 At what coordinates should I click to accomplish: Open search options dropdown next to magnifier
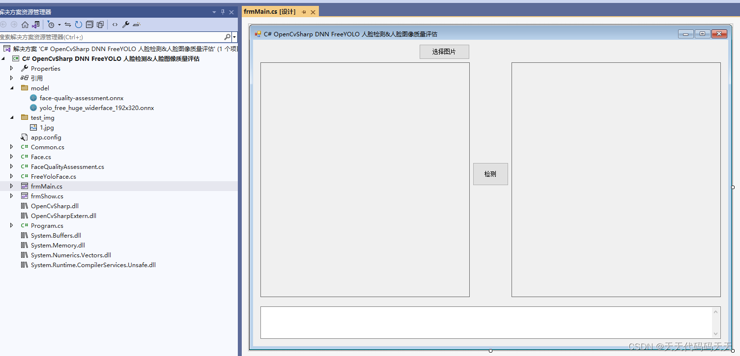234,37
